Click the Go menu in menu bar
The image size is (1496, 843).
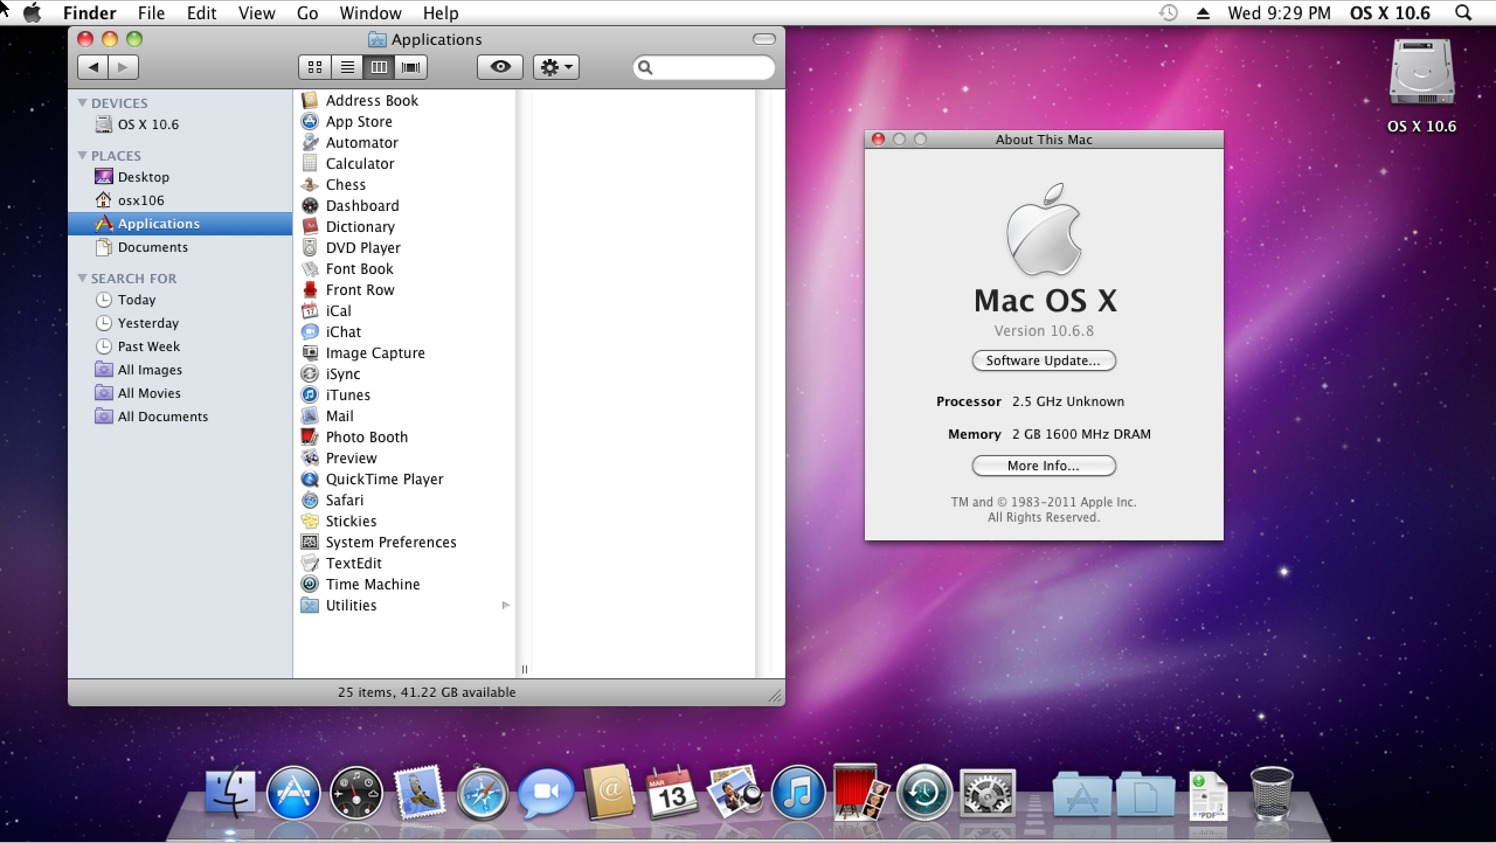tap(307, 11)
